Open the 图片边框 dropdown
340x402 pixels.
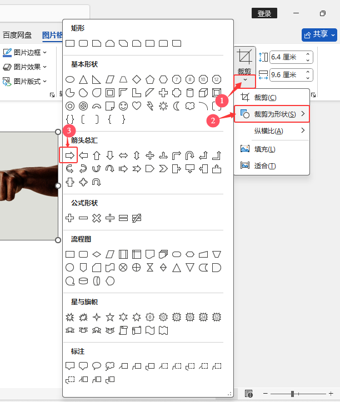point(25,53)
